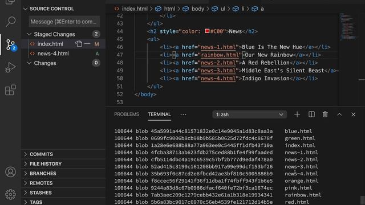Click 'red.html' in terminal output
This screenshot has width=365, height=205.
297,202
